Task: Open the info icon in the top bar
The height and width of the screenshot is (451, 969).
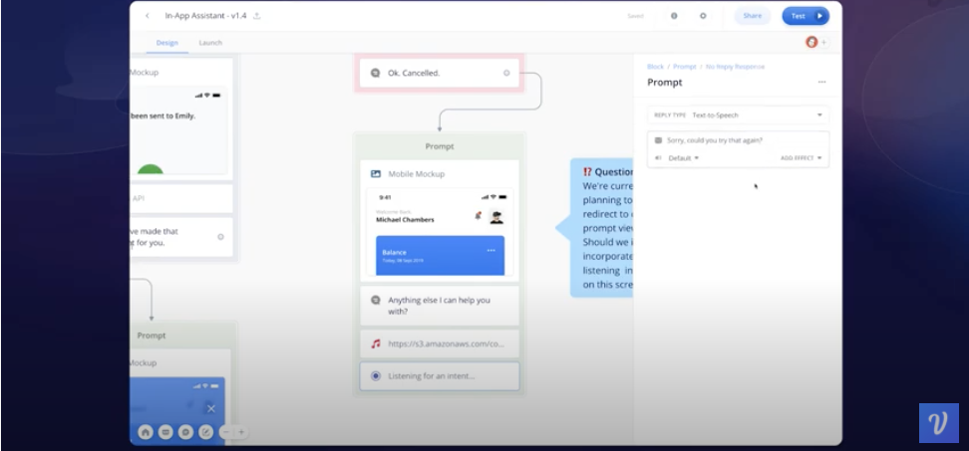Action: [x=674, y=16]
